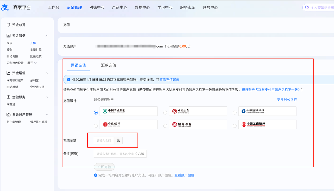Switch to the 网银充值 tab
Image resolution: width=334 pixels, height=191 pixels.
point(78,65)
